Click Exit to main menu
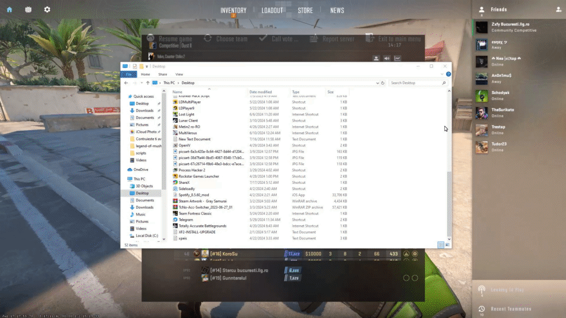 coord(393,38)
